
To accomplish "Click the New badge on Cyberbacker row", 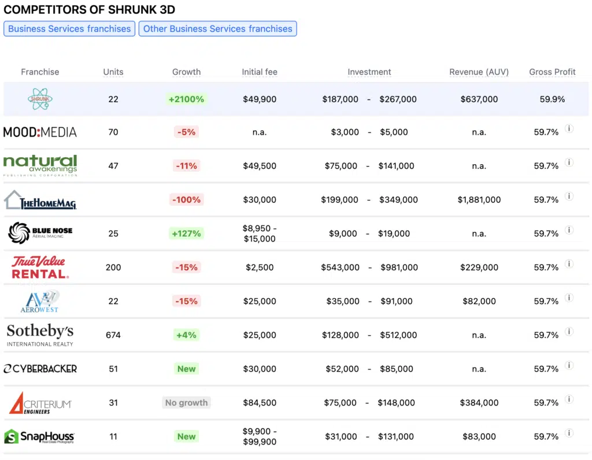I will [186, 368].
